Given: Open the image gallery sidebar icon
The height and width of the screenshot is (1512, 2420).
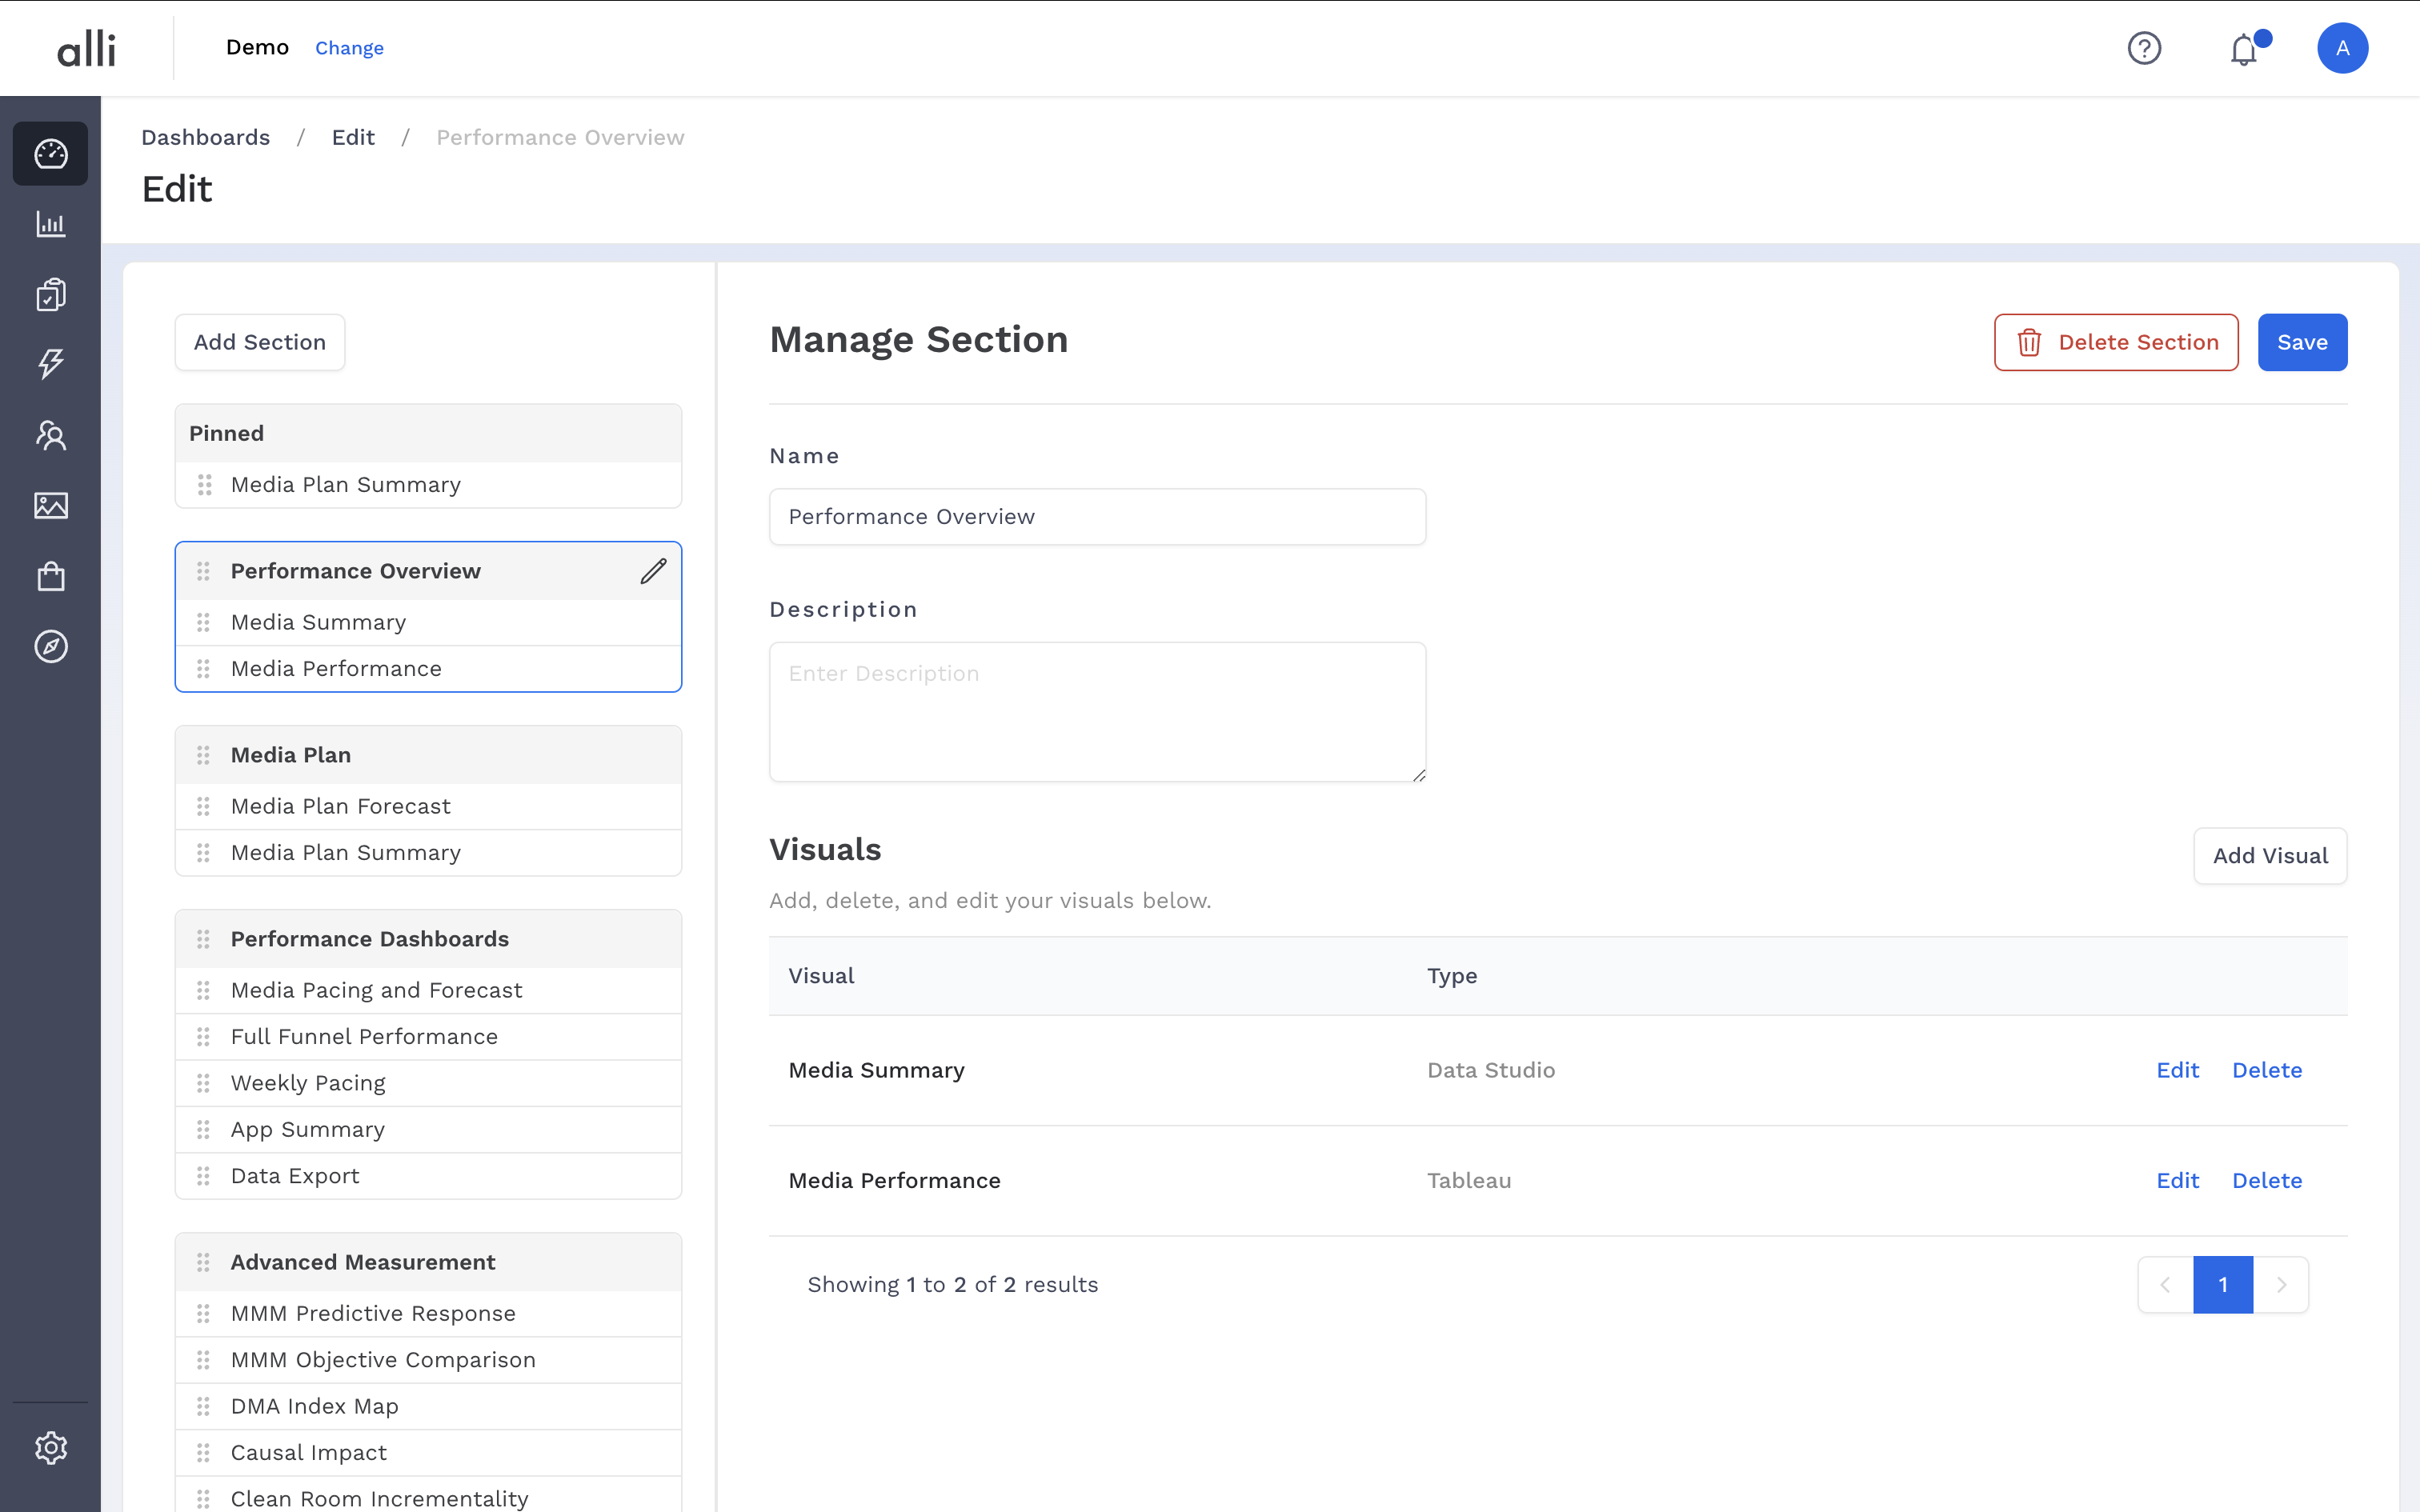Looking at the screenshot, I should 50,506.
